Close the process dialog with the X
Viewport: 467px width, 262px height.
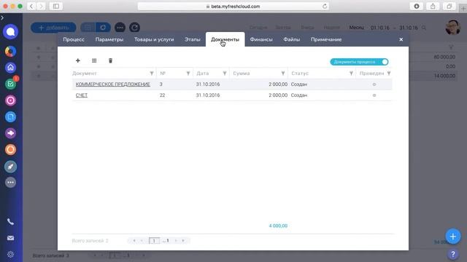pyautogui.click(x=401, y=39)
